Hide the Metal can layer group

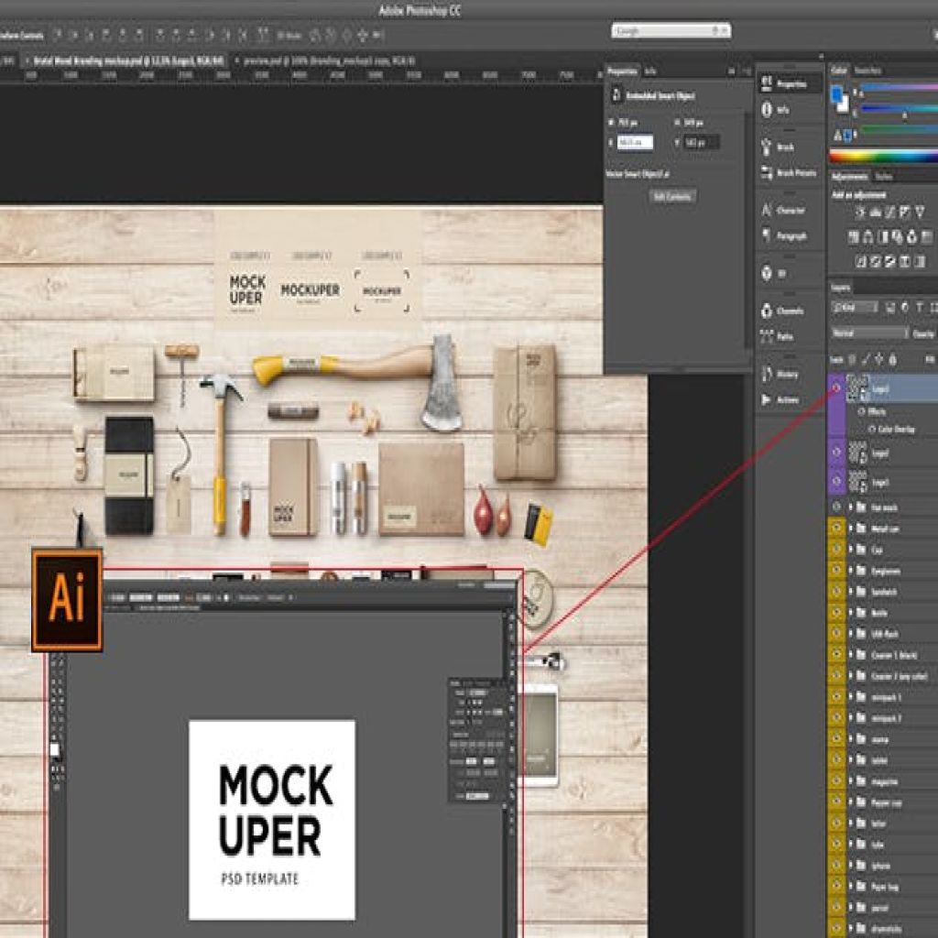[x=836, y=528]
